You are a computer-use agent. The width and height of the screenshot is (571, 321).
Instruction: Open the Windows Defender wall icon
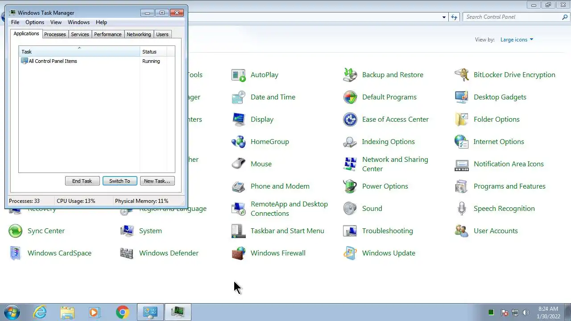click(127, 253)
